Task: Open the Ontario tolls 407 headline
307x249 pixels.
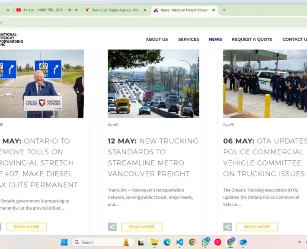Action: pyautogui.click(x=39, y=163)
